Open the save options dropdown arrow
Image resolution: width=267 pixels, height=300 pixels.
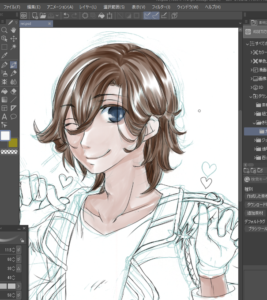coord(57,16)
